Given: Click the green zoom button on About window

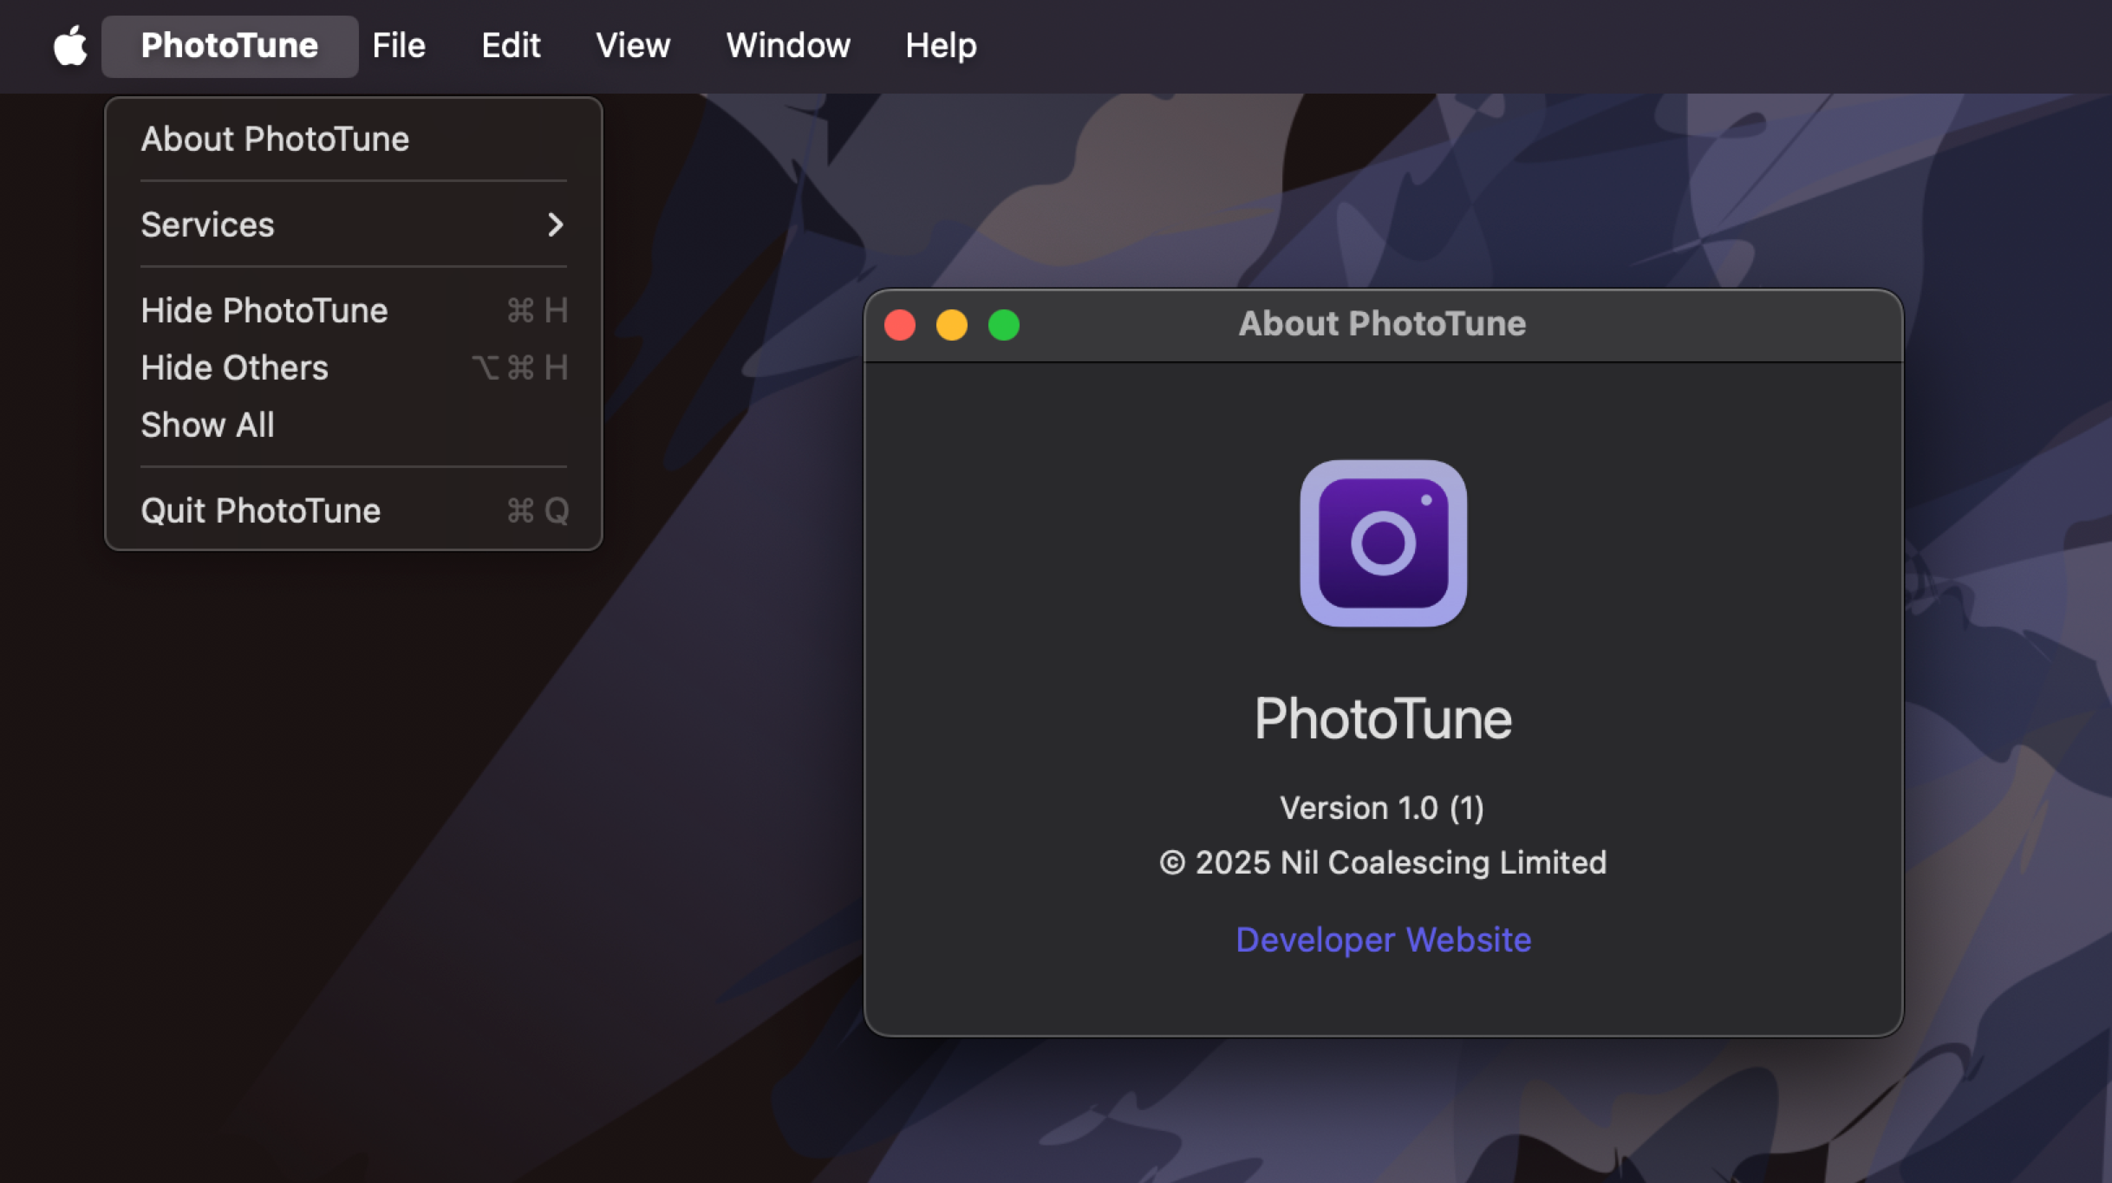Looking at the screenshot, I should coord(1004,325).
